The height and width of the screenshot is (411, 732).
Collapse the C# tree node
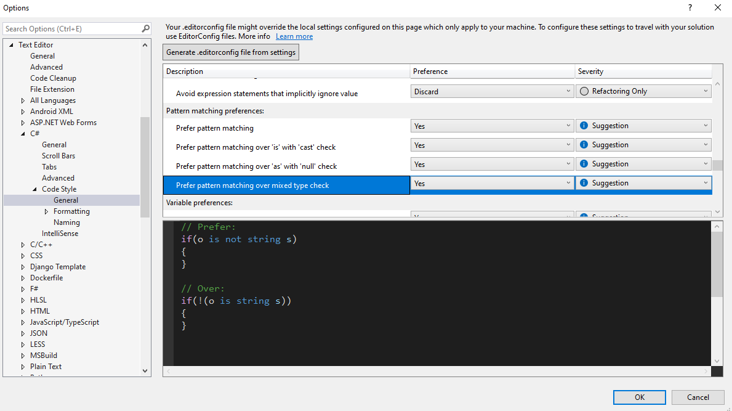(23, 134)
